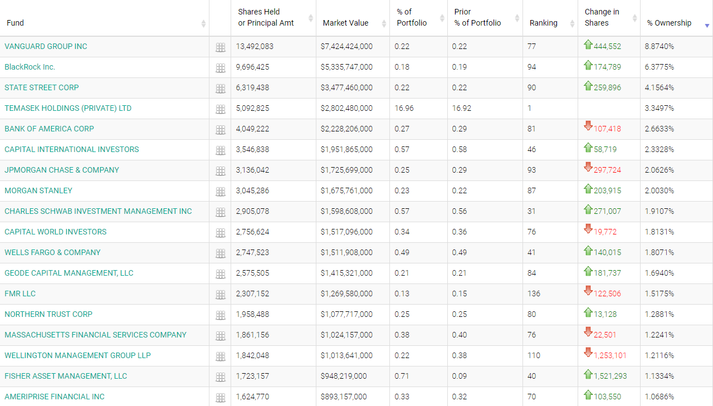Image resolution: width=713 pixels, height=406 pixels.
Task: Open grid icon in FMR LLC row
Action: coord(221,295)
